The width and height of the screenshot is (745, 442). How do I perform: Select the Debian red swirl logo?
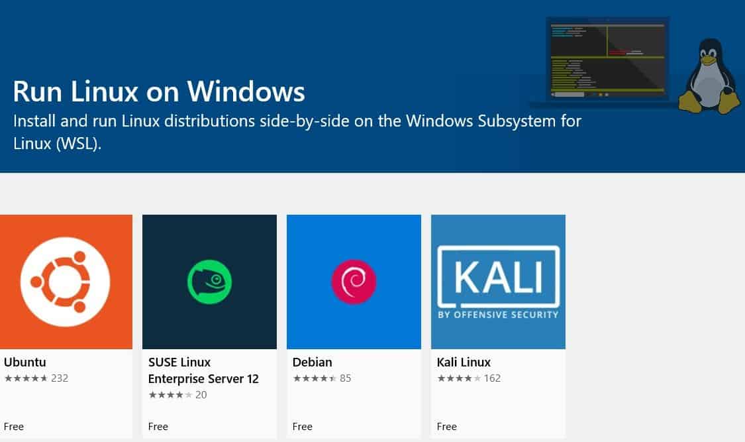tap(354, 282)
